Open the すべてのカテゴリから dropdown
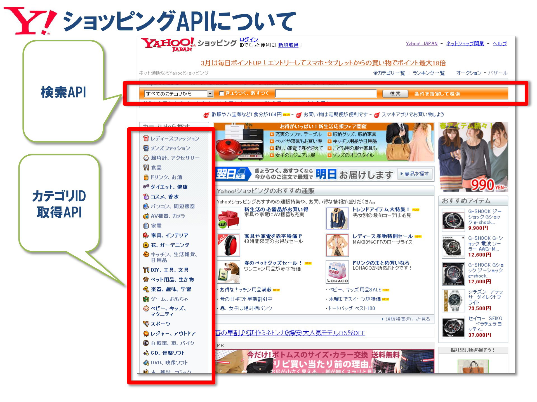Screen dimensions: 537x402 click(x=179, y=94)
